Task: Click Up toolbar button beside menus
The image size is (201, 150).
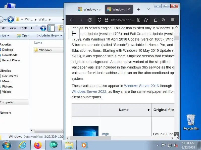Action: pyautogui.click(x=43, y=28)
